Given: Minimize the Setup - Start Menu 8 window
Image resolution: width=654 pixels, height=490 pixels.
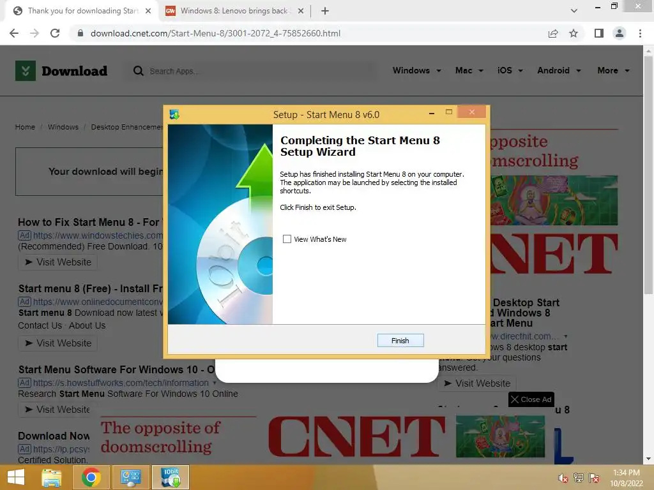Looking at the screenshot, I should pos(432,113).
